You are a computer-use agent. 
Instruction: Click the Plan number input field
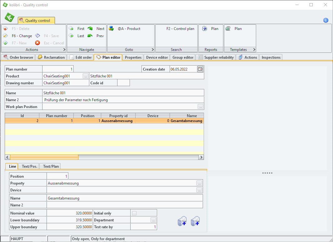click(58, 69)
